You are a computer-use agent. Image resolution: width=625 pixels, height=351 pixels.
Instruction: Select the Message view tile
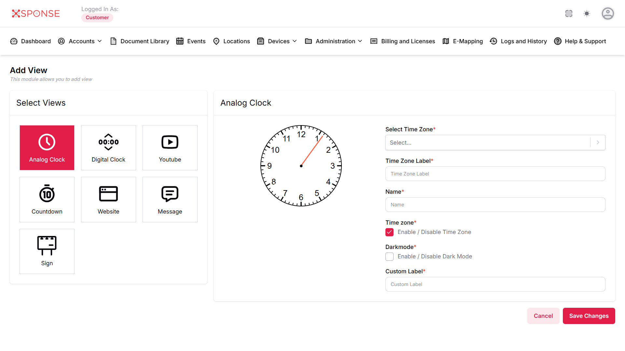(170, 199)
